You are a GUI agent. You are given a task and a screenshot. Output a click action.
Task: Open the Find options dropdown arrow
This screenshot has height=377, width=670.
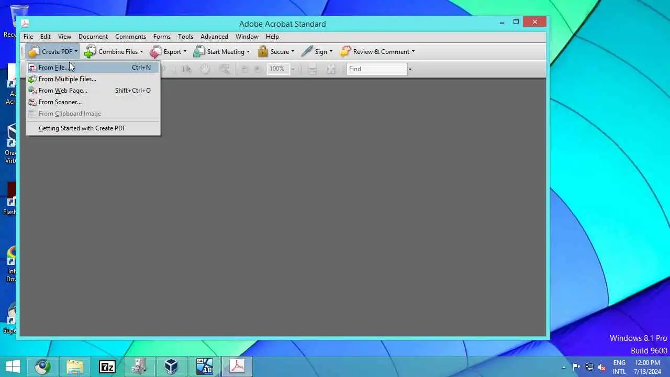pyautogui.click(x=410, y=69)
